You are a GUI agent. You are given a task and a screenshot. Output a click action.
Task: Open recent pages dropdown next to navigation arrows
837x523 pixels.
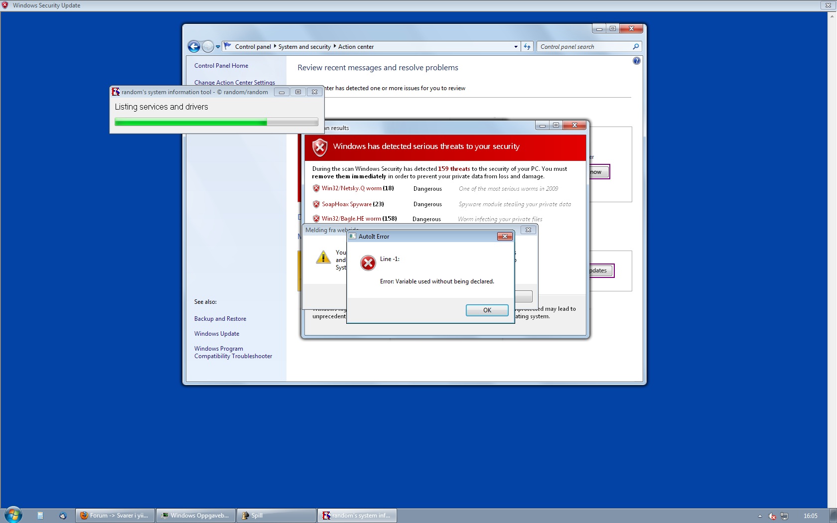218,47
